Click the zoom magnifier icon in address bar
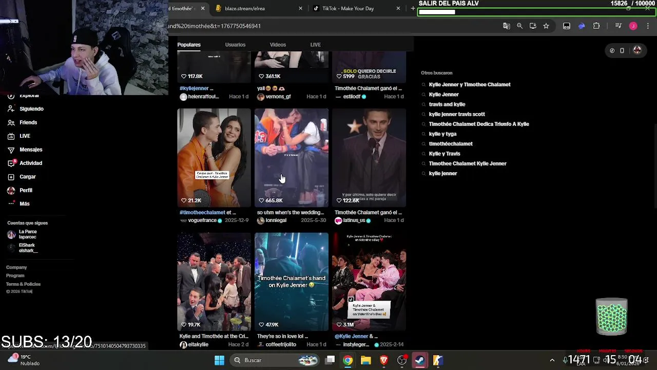This screenshot has height=370, width=657. tap(519, 26)
